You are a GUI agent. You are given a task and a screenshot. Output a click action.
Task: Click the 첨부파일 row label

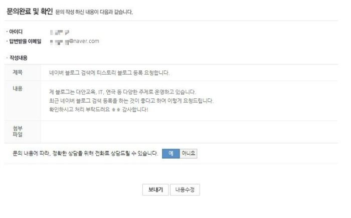pos(18,131)
